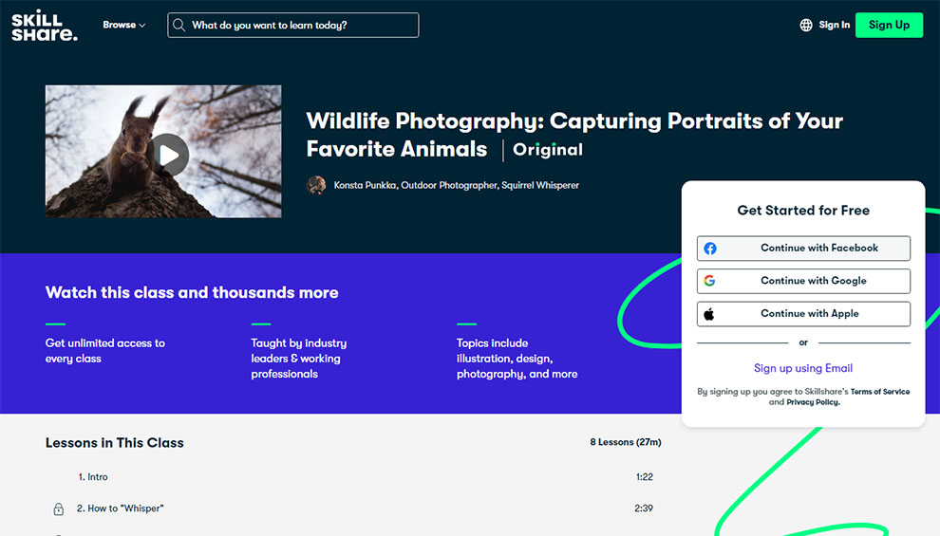Click the Skillshare logo
Screen dimensions: 940x536
[x=45, y=26]
